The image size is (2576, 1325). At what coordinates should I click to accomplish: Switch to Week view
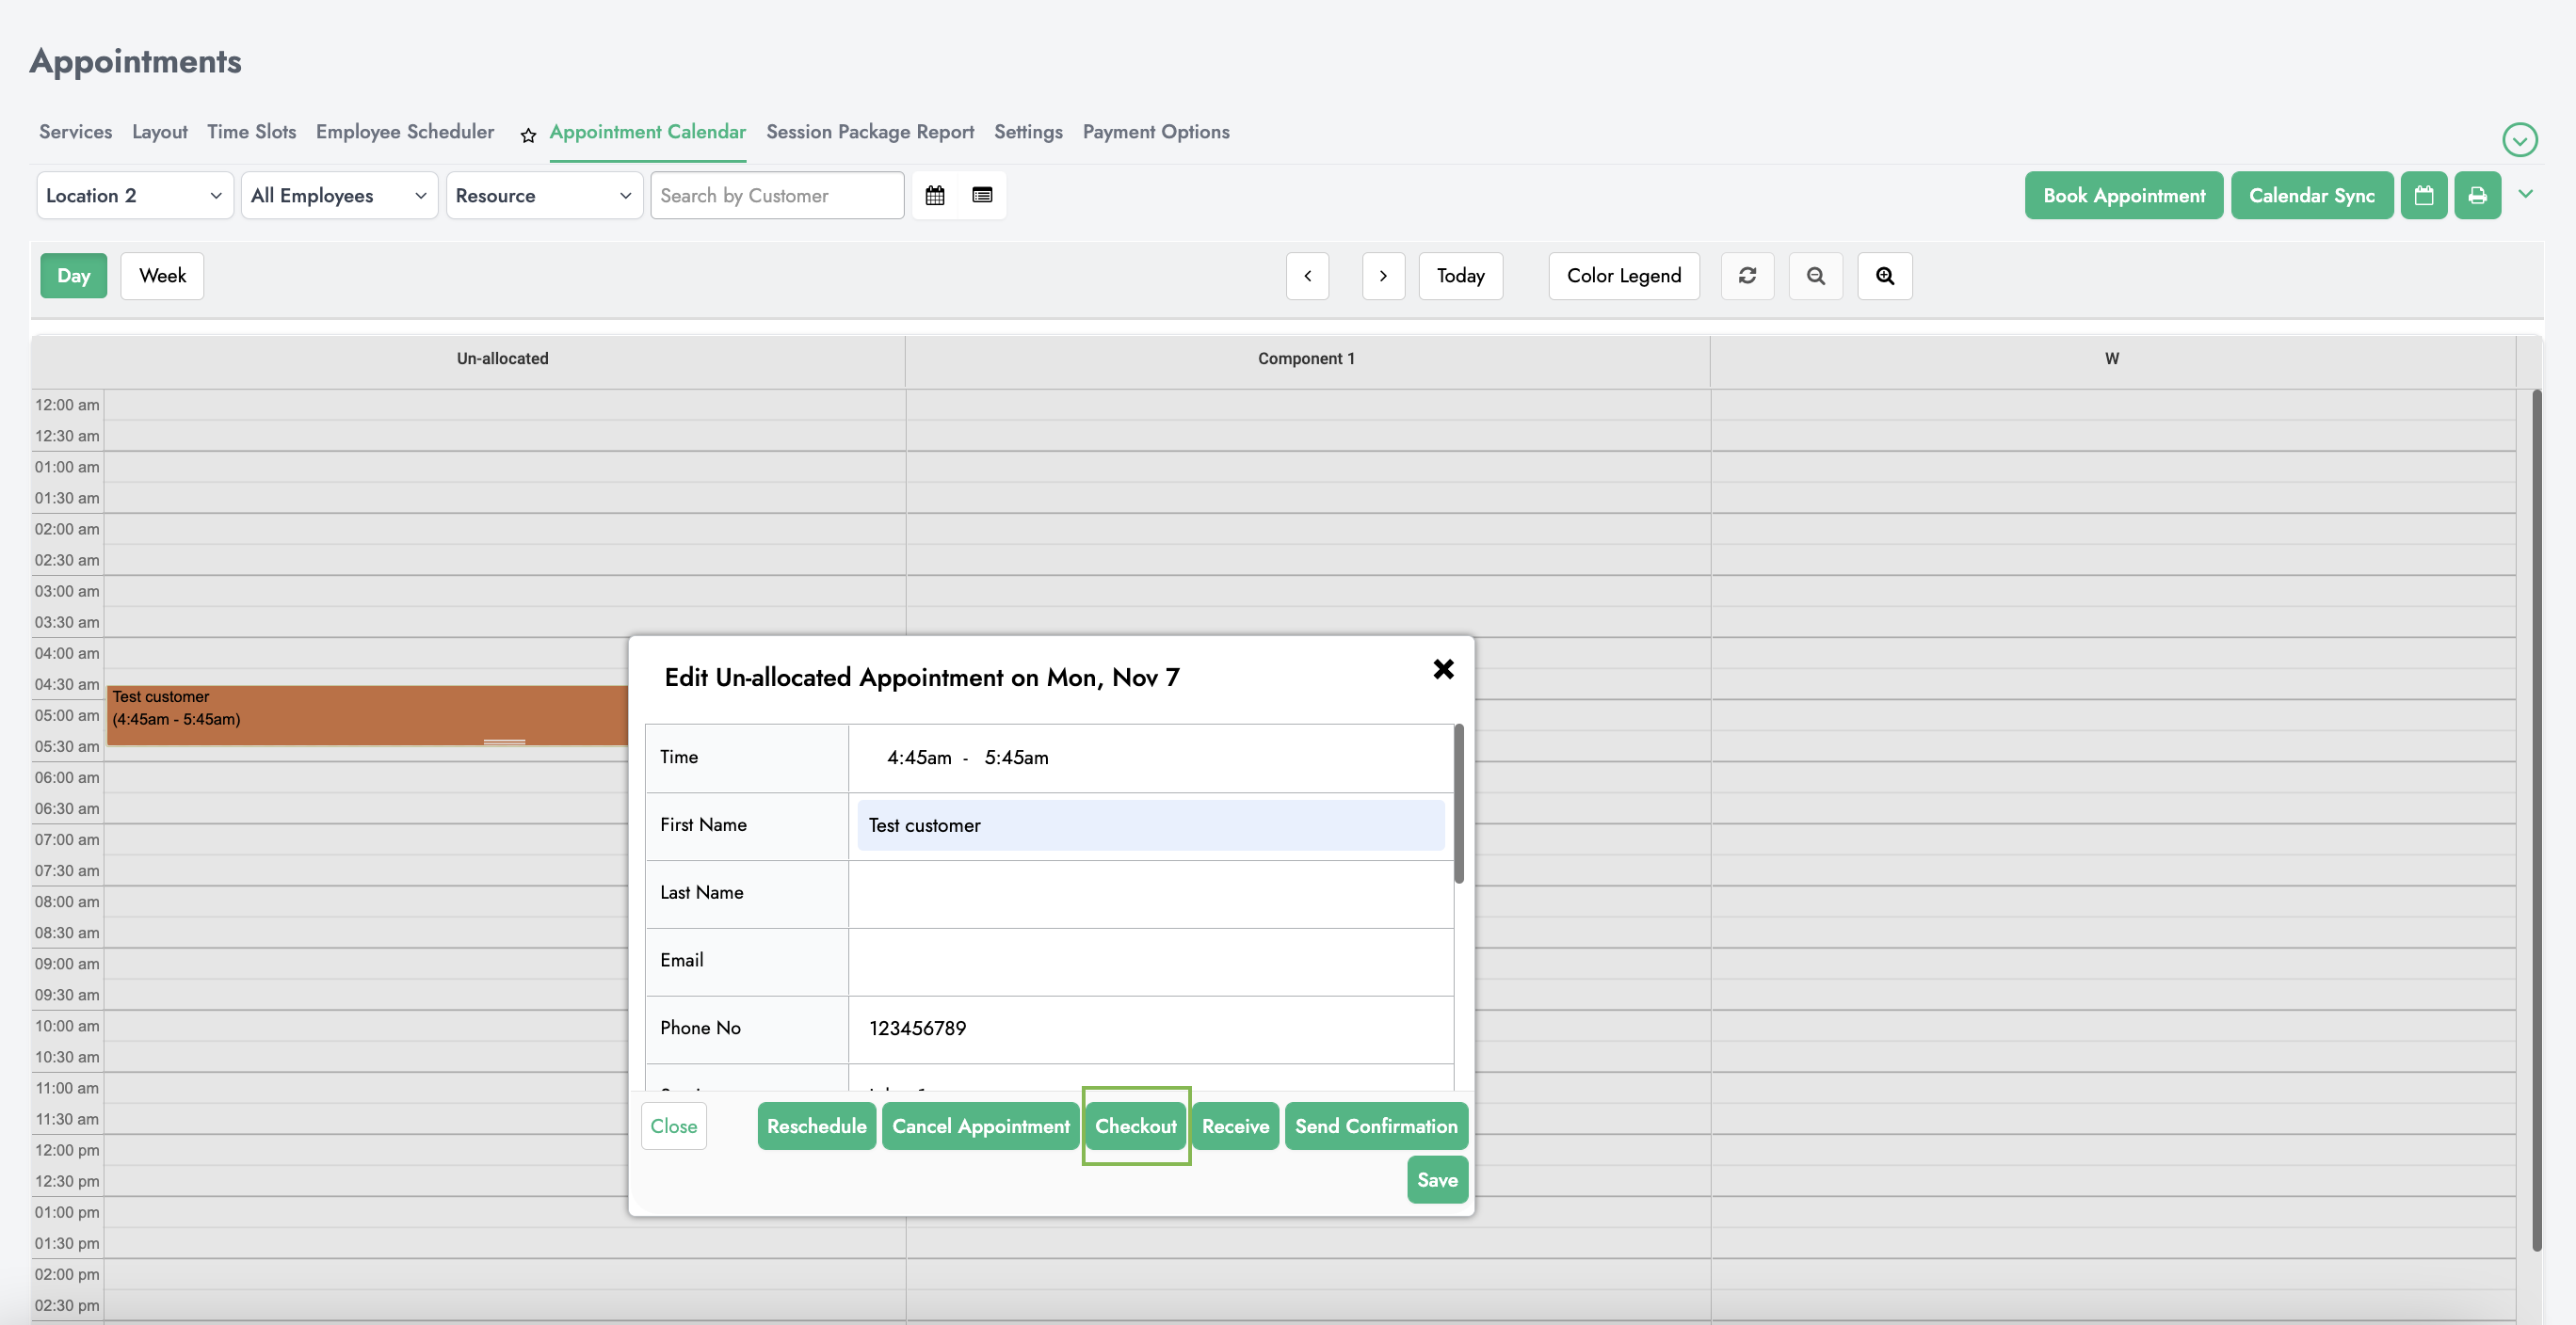tap(162, 276)
